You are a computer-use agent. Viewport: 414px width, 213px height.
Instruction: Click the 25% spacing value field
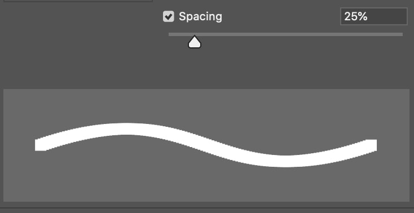coord(373,16)
